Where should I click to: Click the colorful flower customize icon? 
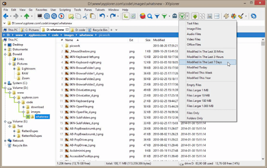tap(234, 16)
